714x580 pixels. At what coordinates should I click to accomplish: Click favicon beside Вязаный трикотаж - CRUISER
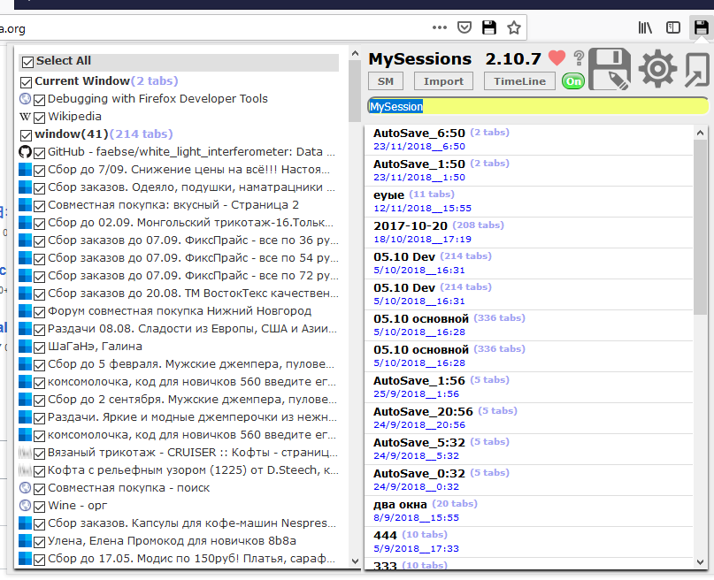(26, 453)
